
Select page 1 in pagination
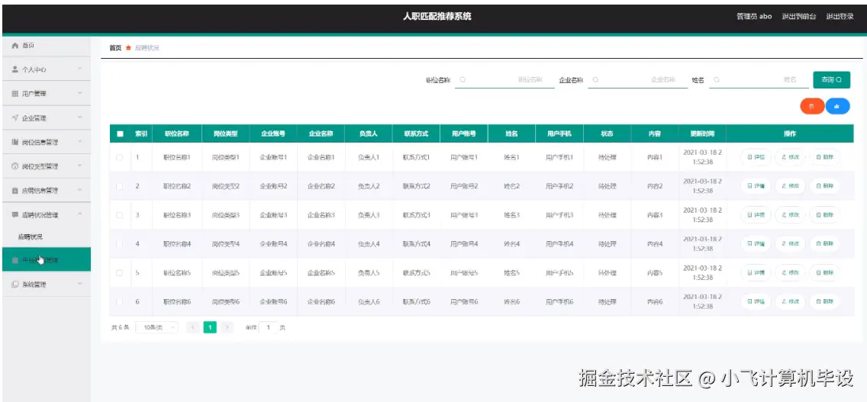(210, 327)
